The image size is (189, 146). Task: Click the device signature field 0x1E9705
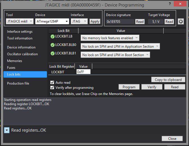(x=120, y=22)
